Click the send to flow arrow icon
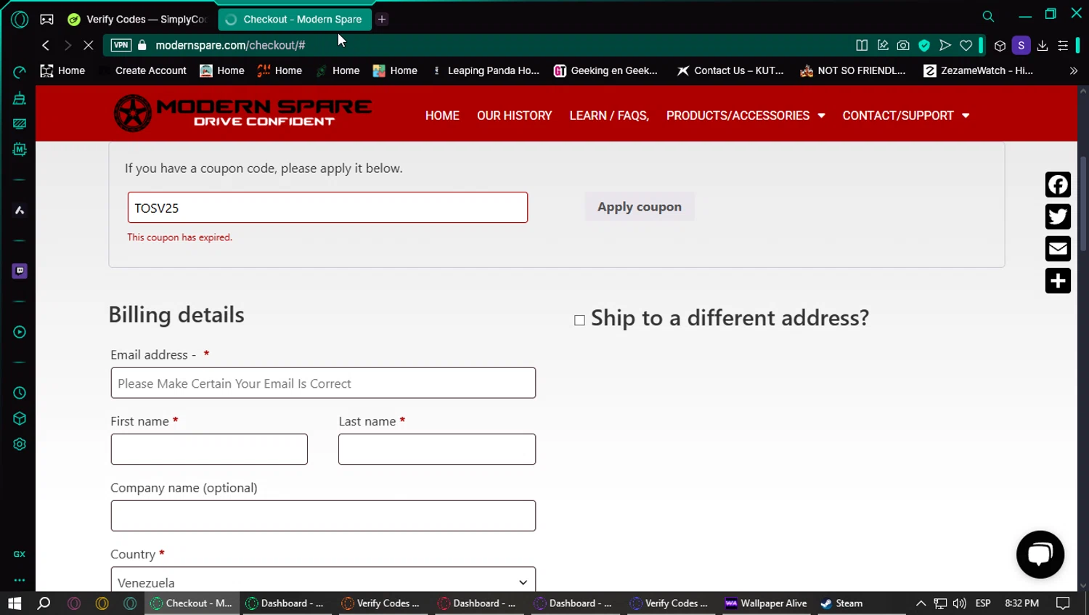 (x=945, y=45)
